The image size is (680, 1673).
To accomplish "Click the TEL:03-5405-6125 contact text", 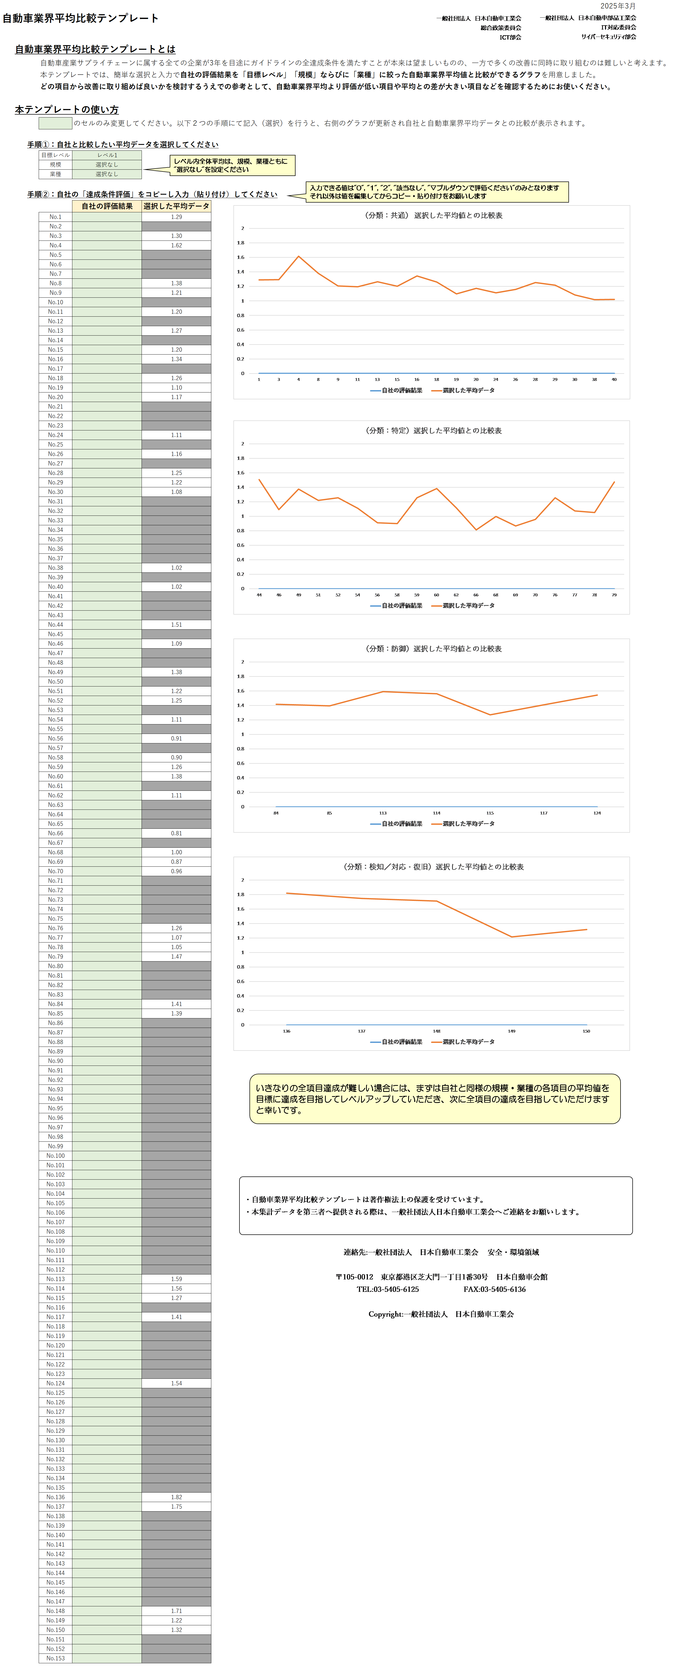I will tap(387, 1289).
